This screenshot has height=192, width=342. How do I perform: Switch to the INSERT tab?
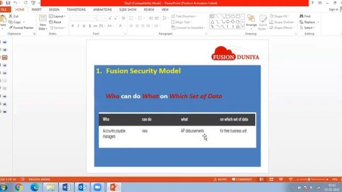coord(36,10)
